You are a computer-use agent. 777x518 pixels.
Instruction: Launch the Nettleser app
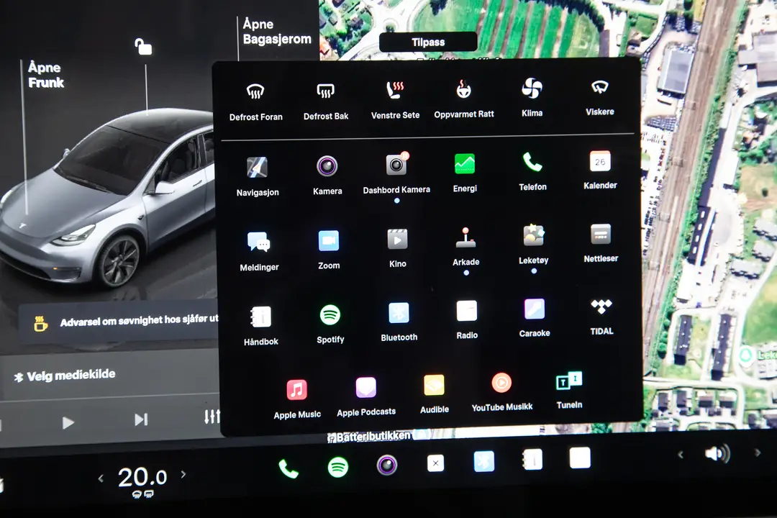pyautogui.click(x=600, y=235)
